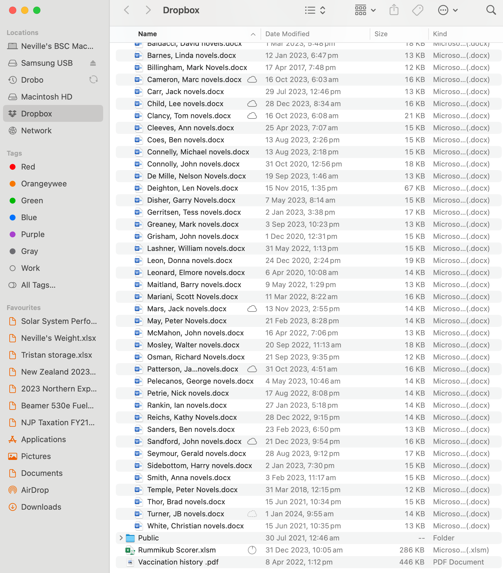The height and width of the screenshot is (573, 503).
Task: Select Deighton, Len Novels.docx
Action: pos(309,188)
